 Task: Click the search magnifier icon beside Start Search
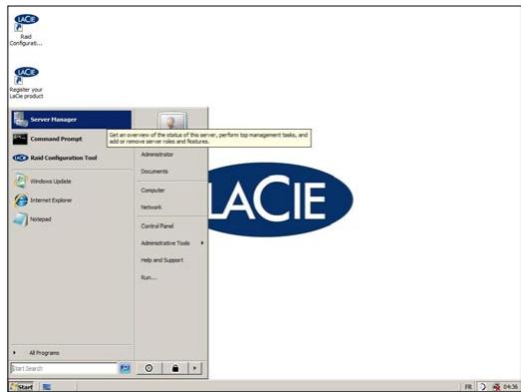pos(125,368)
